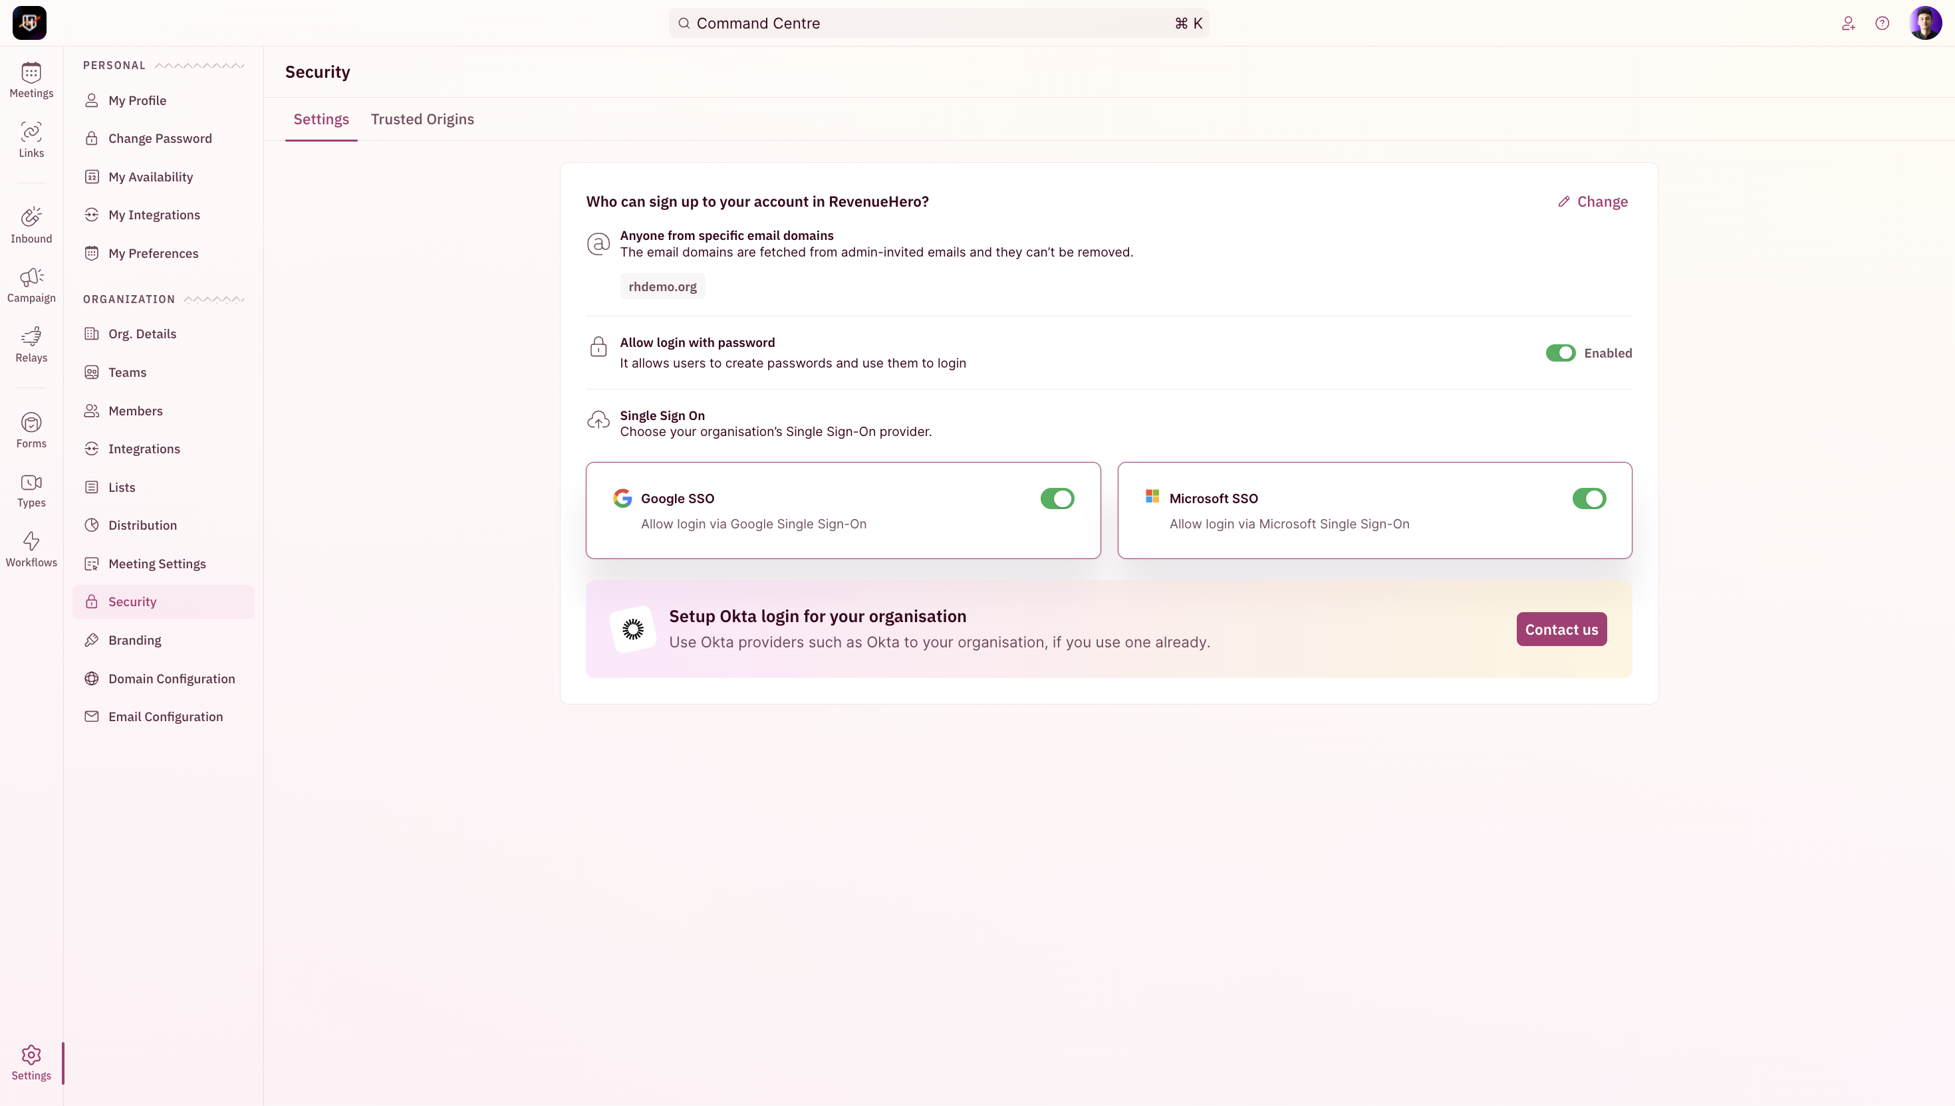Image resolution: width=1955 pixels, height=1106 pixels.
Task: Click the Okta logo icon
Action: point(633,629)
